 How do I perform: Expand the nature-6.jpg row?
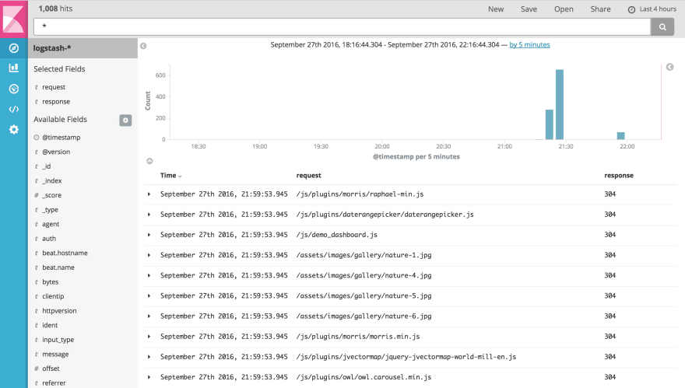[x=149, y=316]
